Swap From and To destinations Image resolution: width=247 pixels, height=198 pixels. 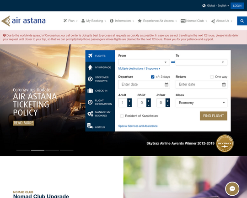pyautogui.click(x=173, y=62)
